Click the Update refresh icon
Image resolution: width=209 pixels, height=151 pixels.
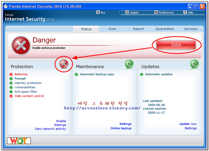tap(127, 12)
